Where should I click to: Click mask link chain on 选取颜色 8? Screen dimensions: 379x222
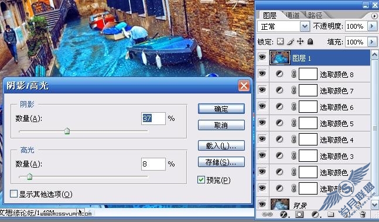(293, 74)
